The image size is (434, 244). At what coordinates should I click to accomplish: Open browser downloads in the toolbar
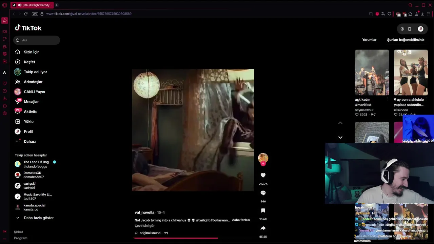[x=422, y=14]
